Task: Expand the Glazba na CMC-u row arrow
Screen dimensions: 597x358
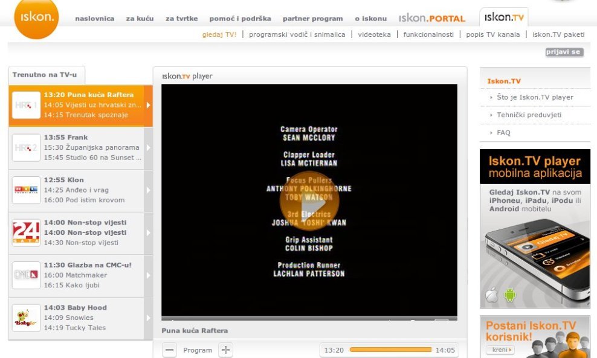Action: pyautogui.click(x=149, y=275)
